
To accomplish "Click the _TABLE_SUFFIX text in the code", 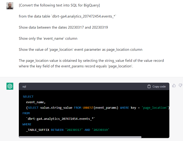I will [38, 130].
